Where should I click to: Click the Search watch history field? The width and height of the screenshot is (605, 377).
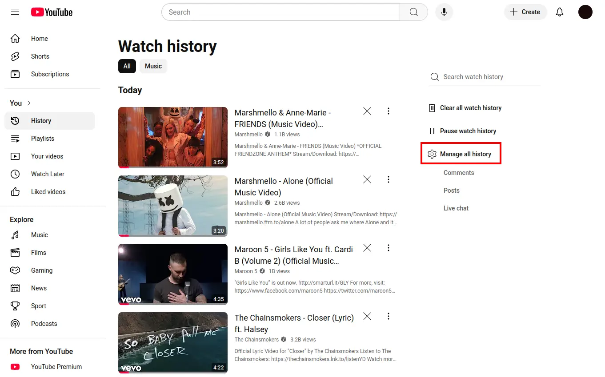(485, 77)
